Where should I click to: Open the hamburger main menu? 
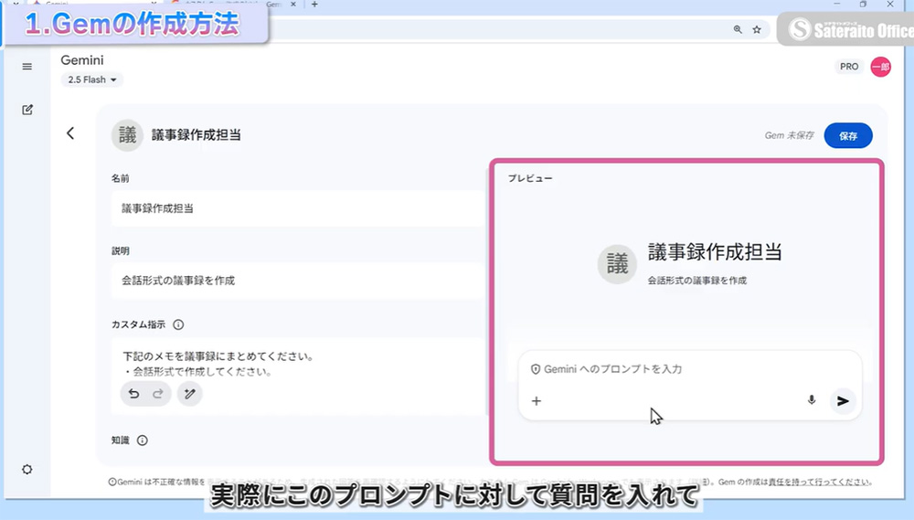click(x=27, y=67)
